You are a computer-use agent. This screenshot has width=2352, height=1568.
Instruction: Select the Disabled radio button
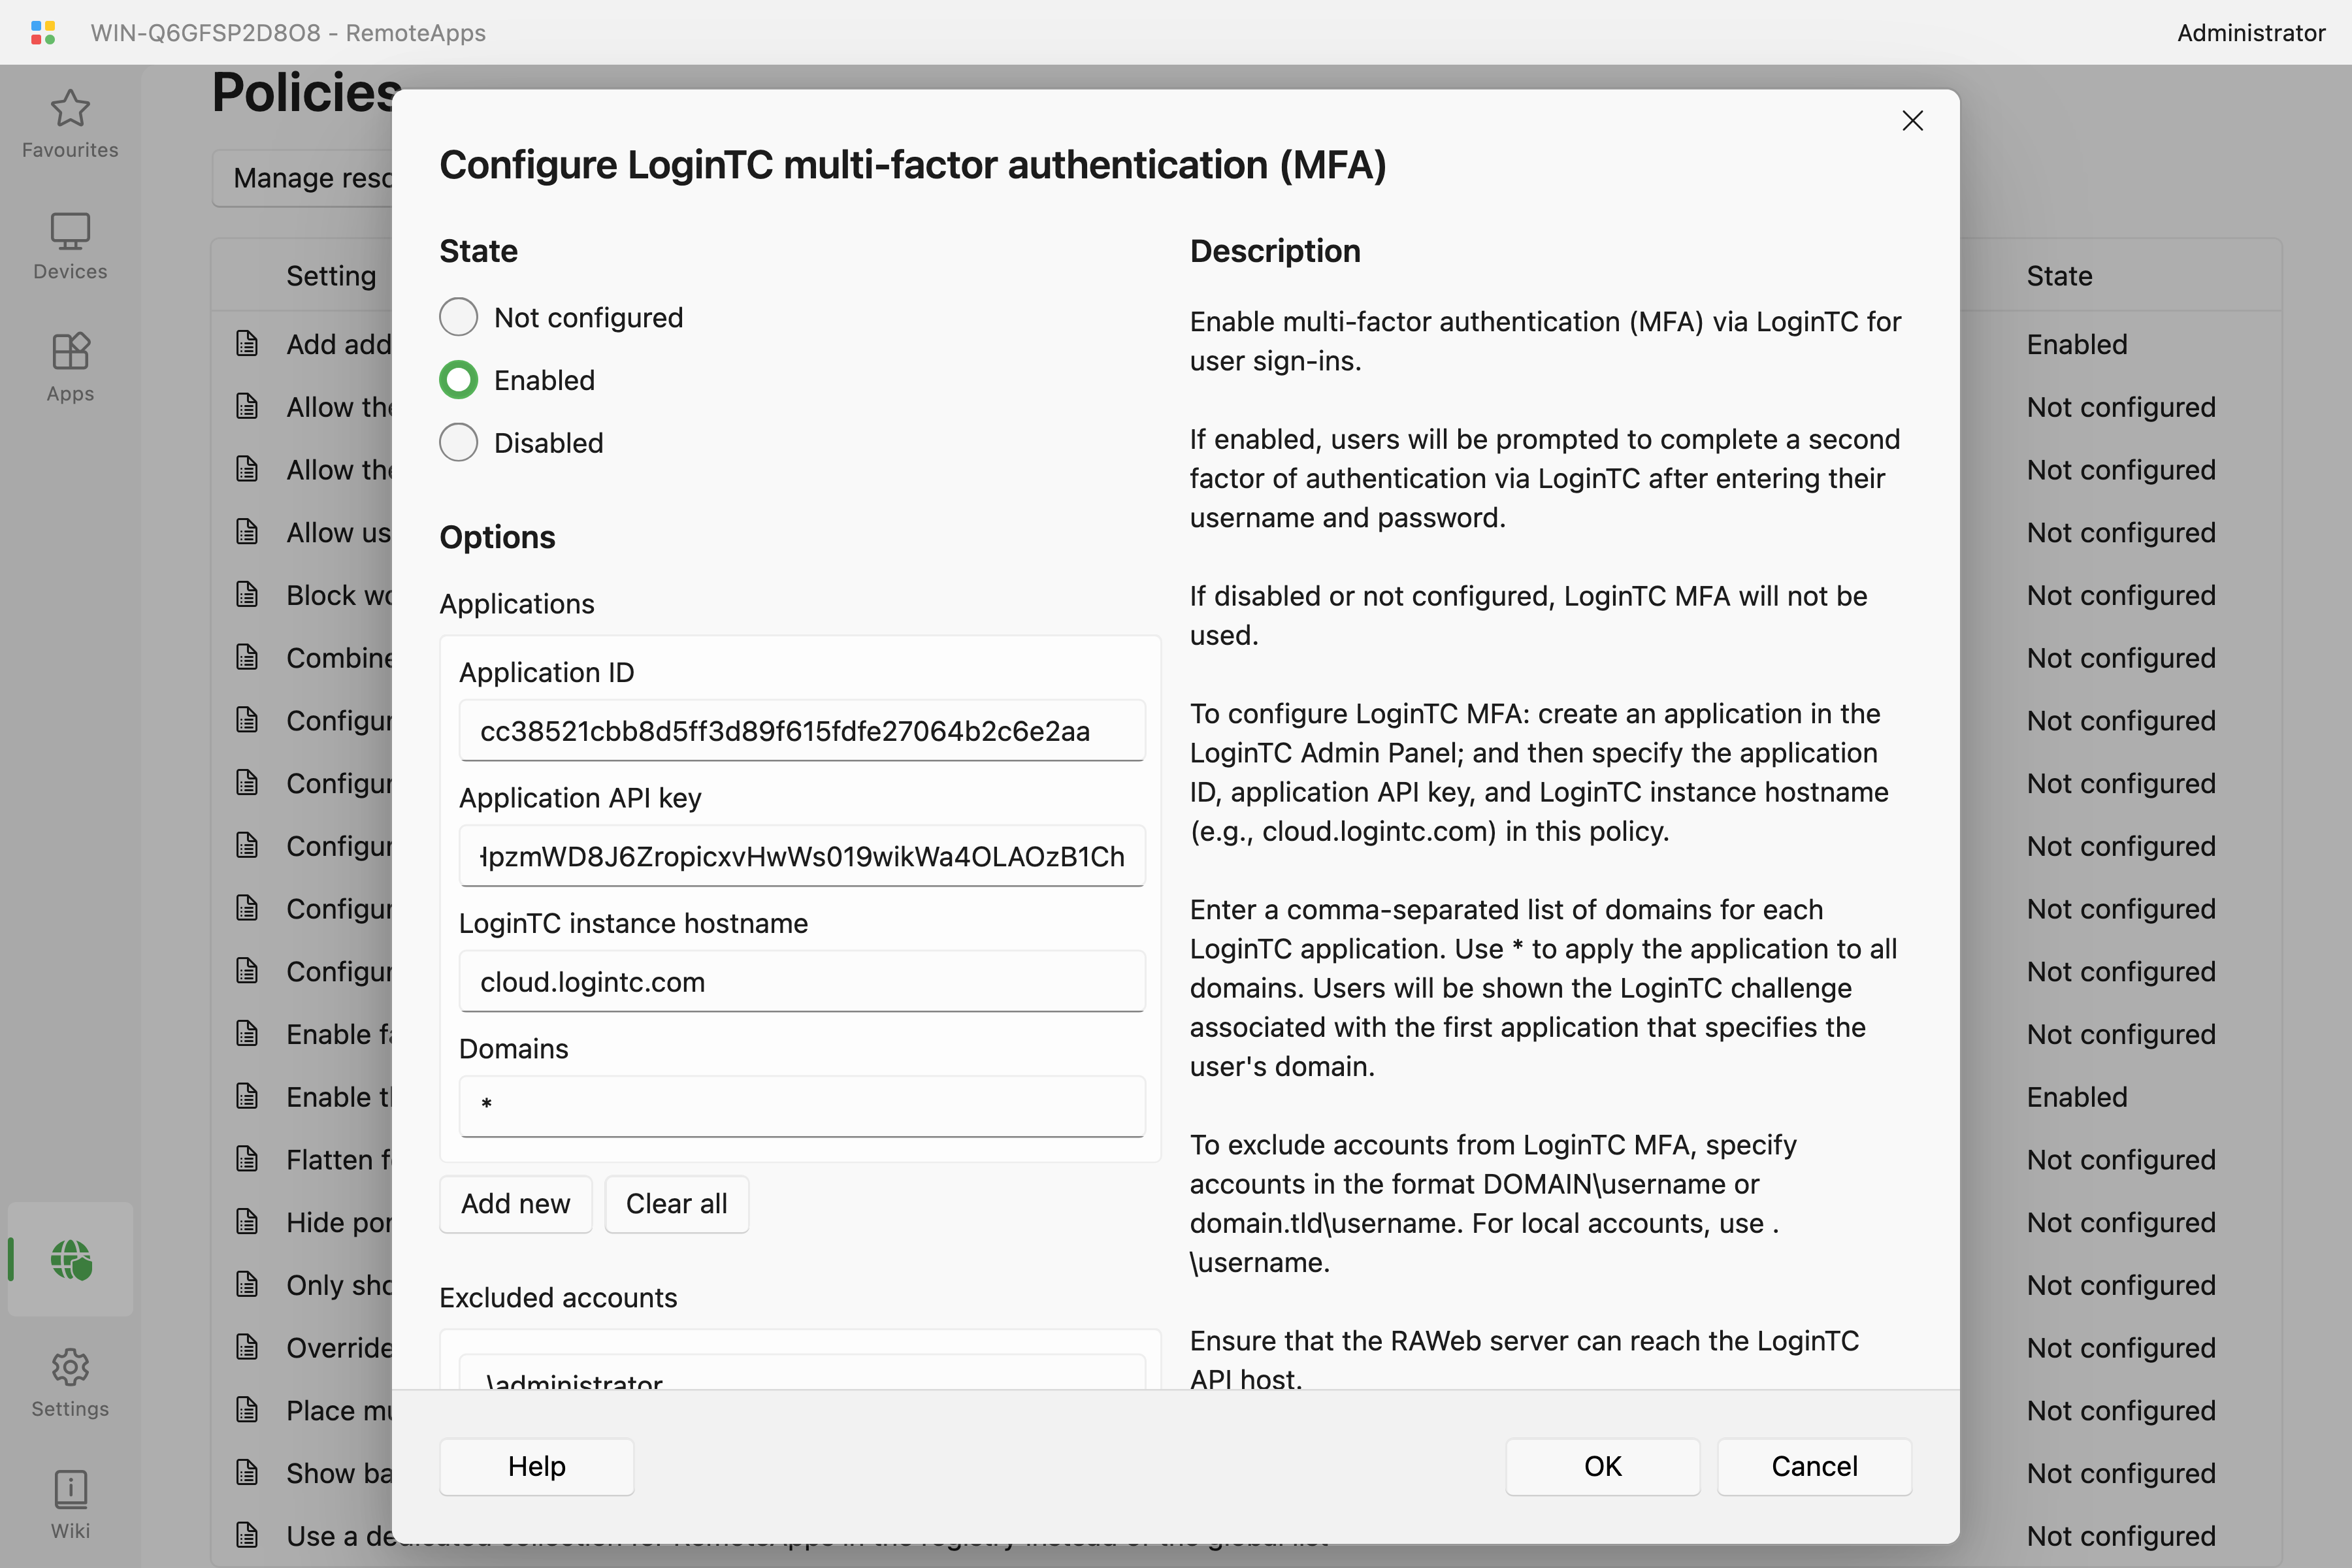[x=458, y=443]
